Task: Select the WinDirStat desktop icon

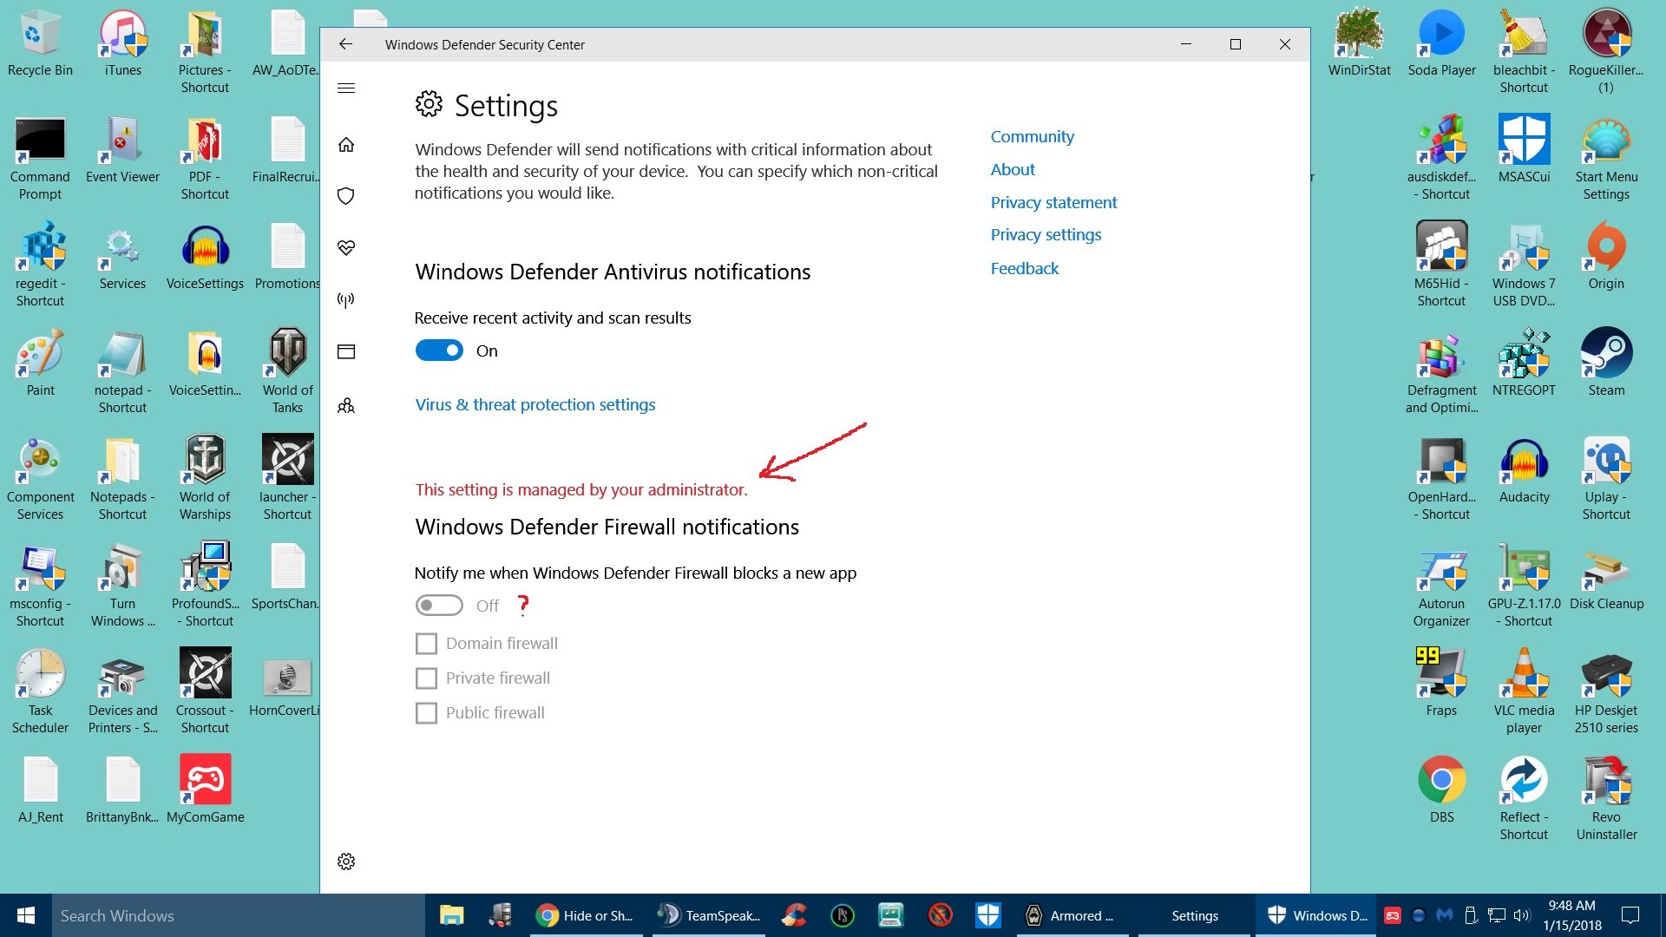Action: pos(1359,43)
